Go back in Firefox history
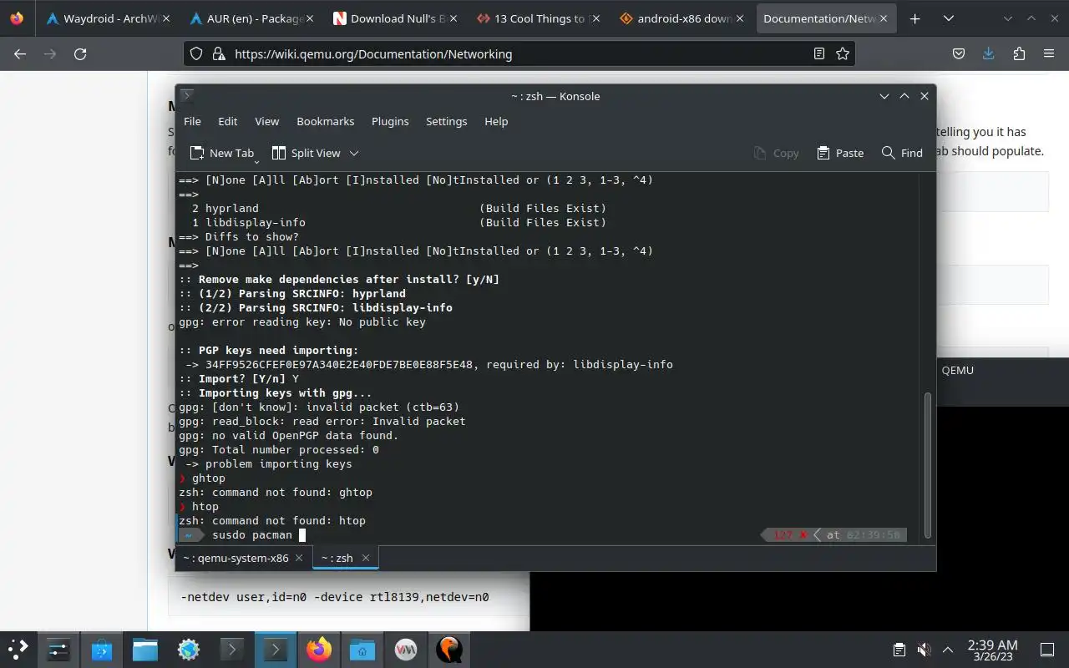 (20, 53)
